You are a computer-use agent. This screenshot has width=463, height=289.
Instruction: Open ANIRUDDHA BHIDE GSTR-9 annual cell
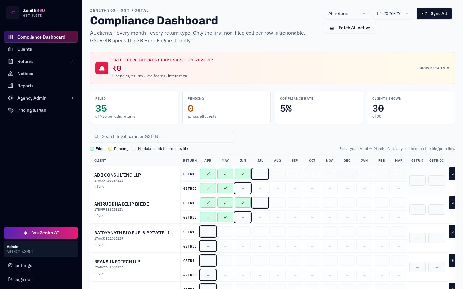point(417,209)
